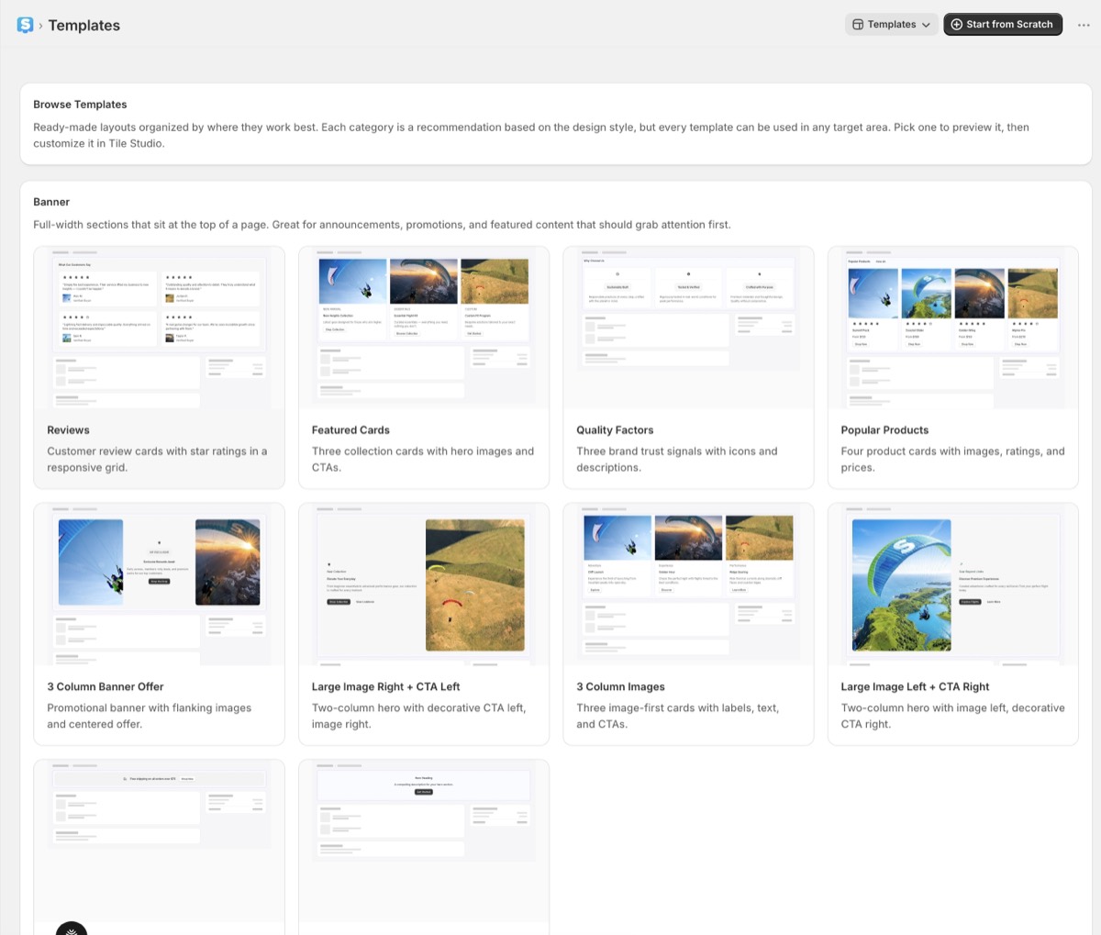Click the Reviews description about star ratings
1101x935 pixels.
click(x=157, y=460)
